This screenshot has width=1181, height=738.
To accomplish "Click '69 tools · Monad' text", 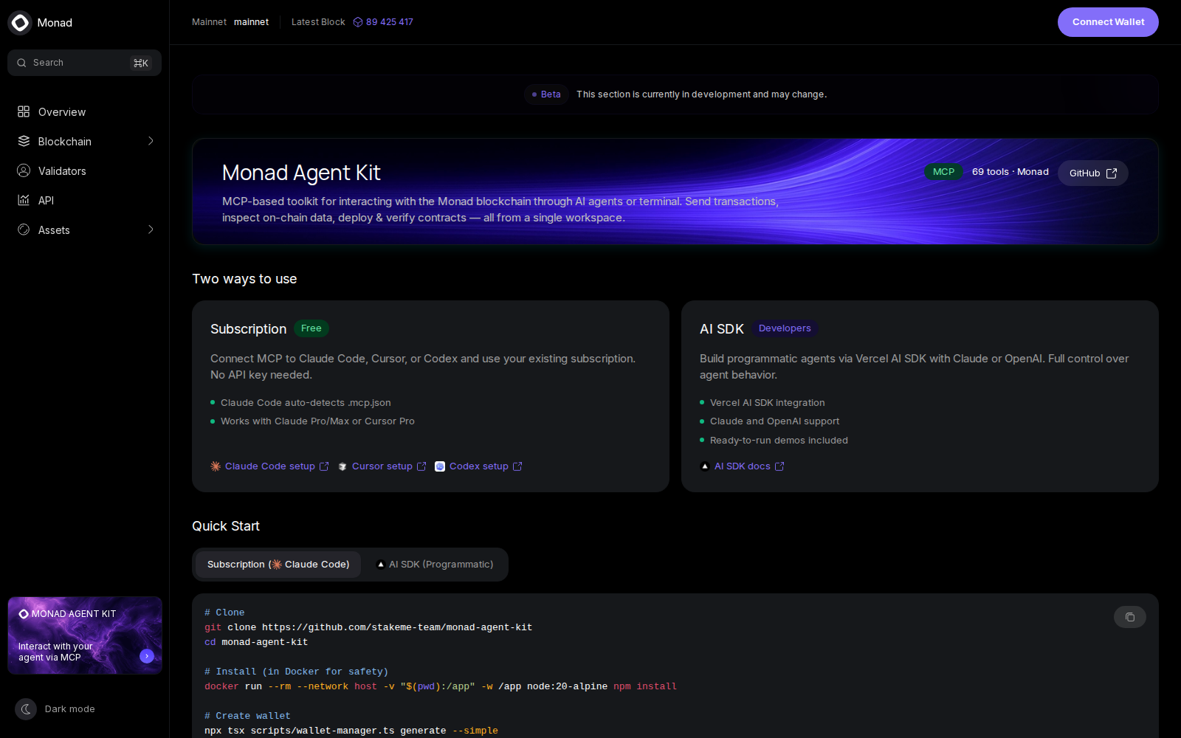I will pos(1010,172).
